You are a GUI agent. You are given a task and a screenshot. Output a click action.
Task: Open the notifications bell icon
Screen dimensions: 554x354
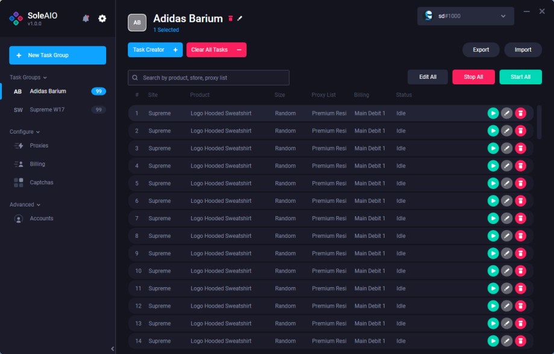86,18
